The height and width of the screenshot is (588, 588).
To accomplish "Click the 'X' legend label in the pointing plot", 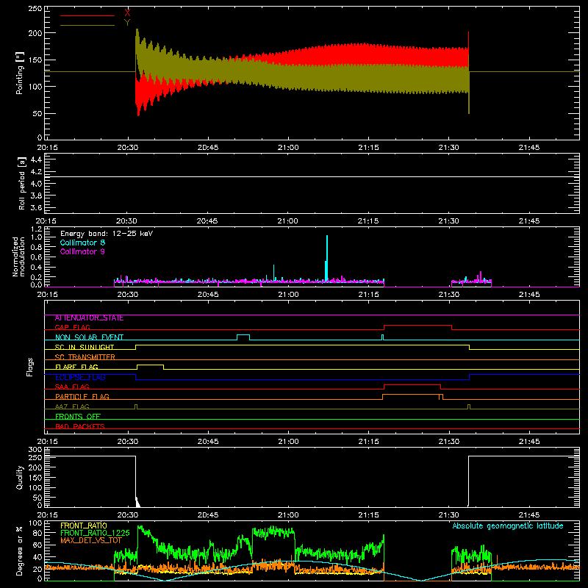I will [x=127, y=13].
